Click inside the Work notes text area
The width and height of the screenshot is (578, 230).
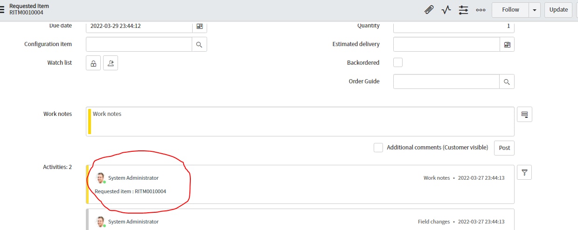point(300,122)
